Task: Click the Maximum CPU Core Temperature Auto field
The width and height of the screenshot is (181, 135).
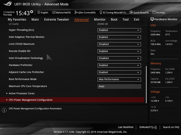Action: click(x=119, y=86)
